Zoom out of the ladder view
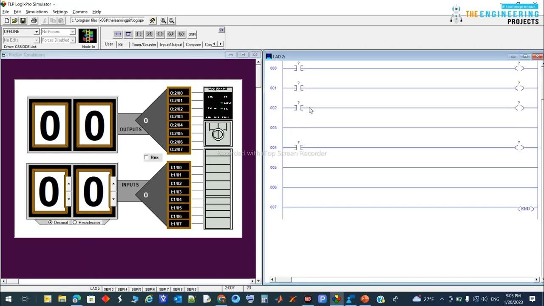Image resolution: width=544 pixels, height=306 pixels. (x=172, y=20)
